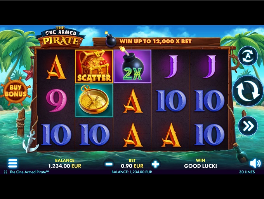Click the purple J on reel four
264x199 pixels.
point(171,67)
